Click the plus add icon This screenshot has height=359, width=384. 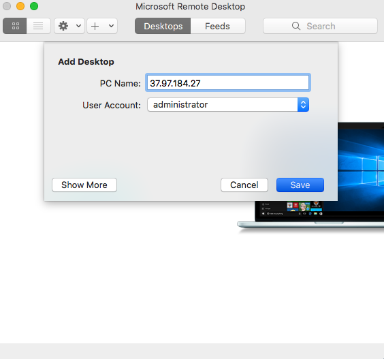95,26
